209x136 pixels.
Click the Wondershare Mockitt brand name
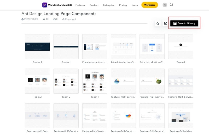(x=60, y=5)
